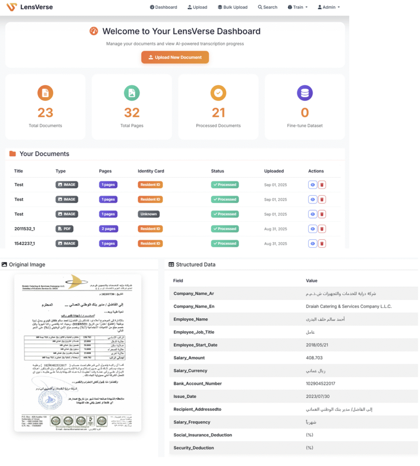Click the Processed Documents checkmark icon
Image resolution: width=420 pixels, height=466 pixels.
(218, 93)
